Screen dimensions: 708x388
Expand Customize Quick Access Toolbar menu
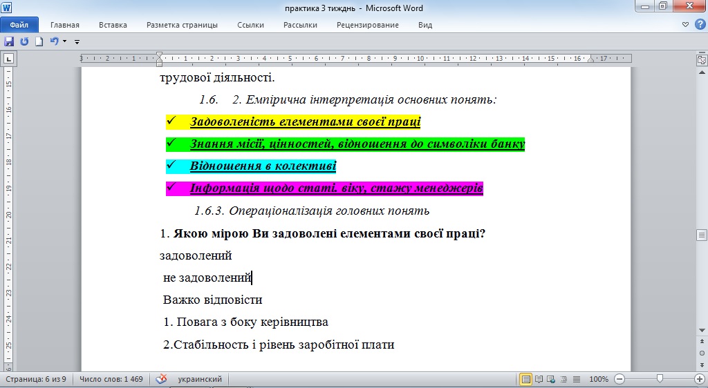[77, 42]
